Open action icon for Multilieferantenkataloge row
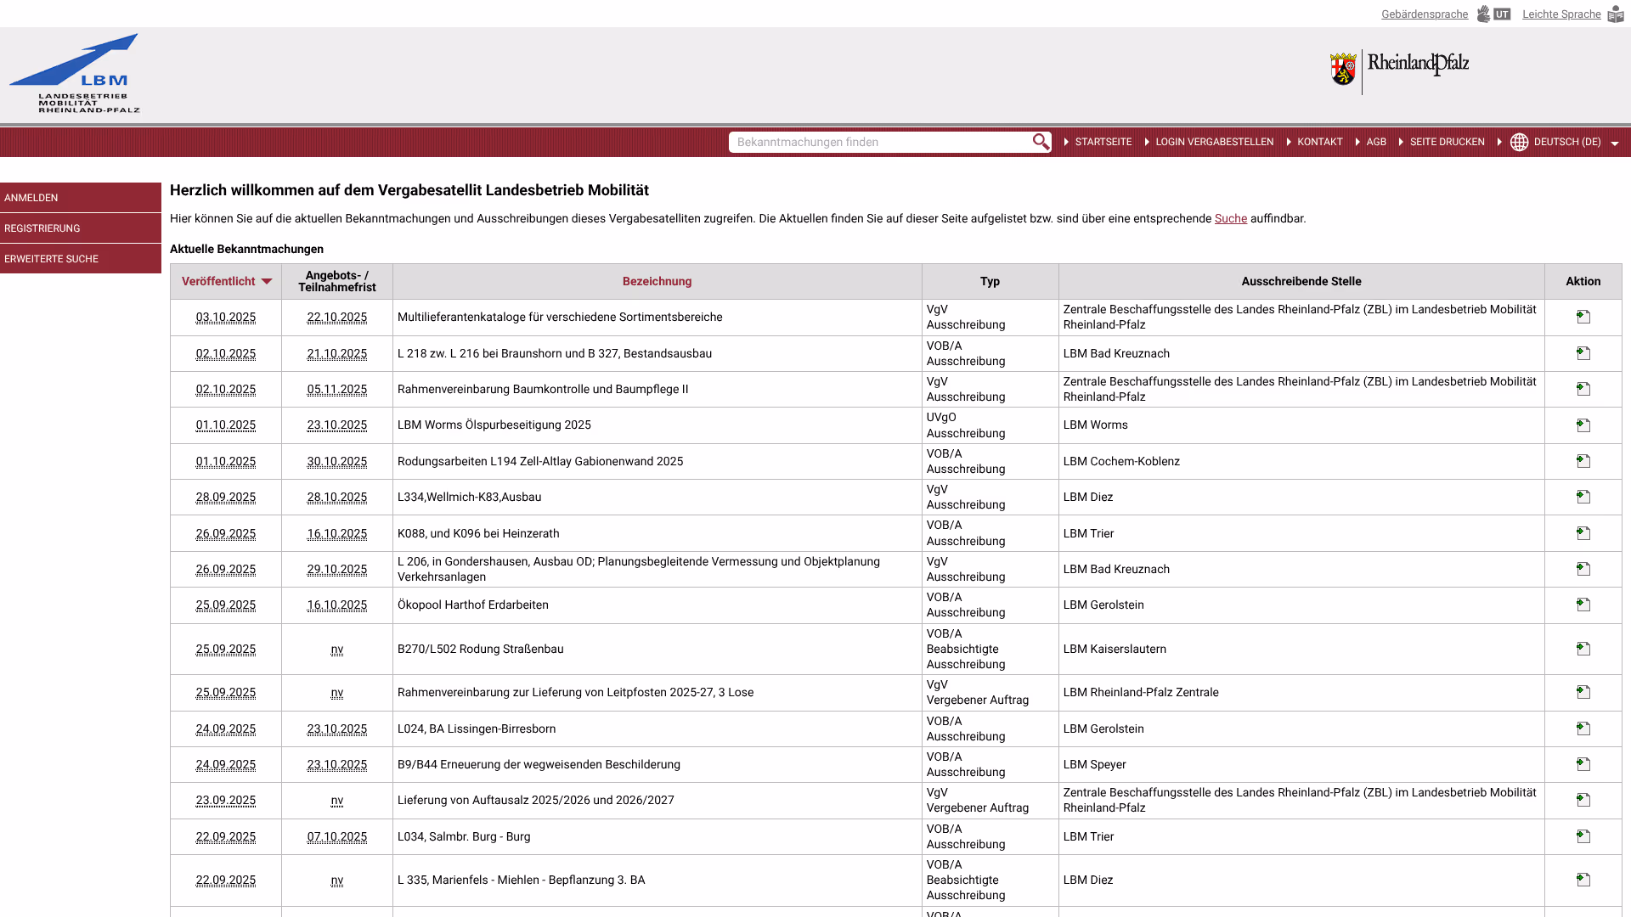 (1583, 317)
